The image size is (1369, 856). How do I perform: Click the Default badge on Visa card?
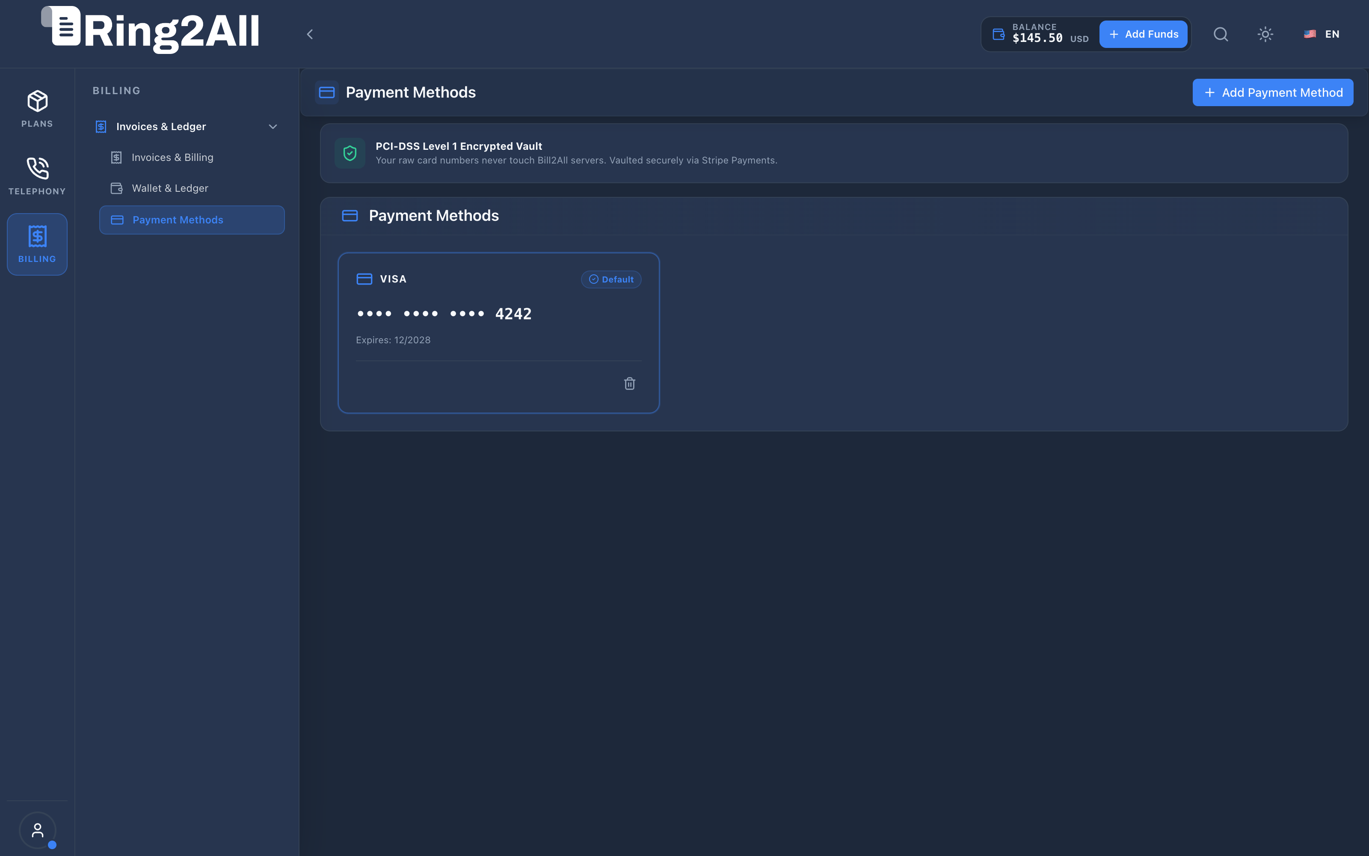[x=611, y=279]
